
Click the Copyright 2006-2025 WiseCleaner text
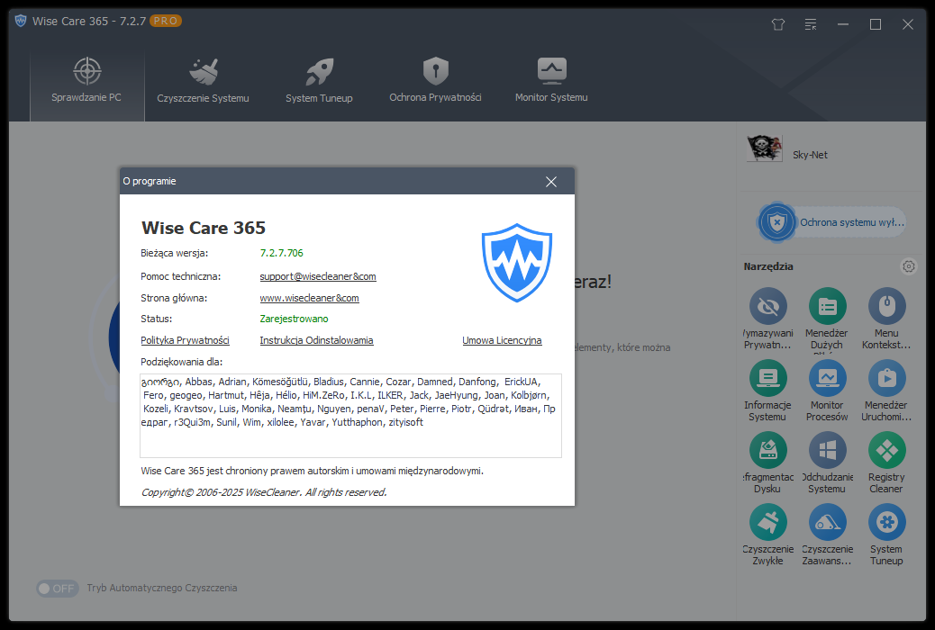pos(264,492)
